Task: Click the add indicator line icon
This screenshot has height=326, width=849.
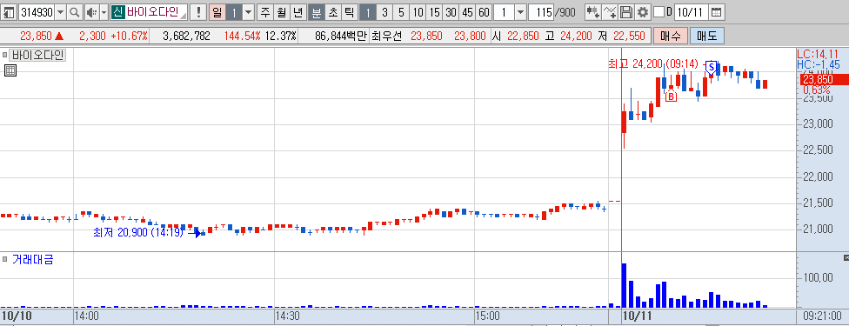Action: tap(609, 12)
